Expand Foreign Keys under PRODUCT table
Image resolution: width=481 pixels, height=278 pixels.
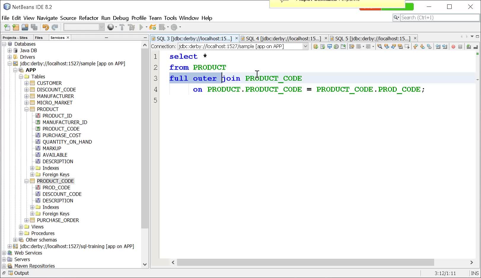pyautogui.click(x=32, y=175)
